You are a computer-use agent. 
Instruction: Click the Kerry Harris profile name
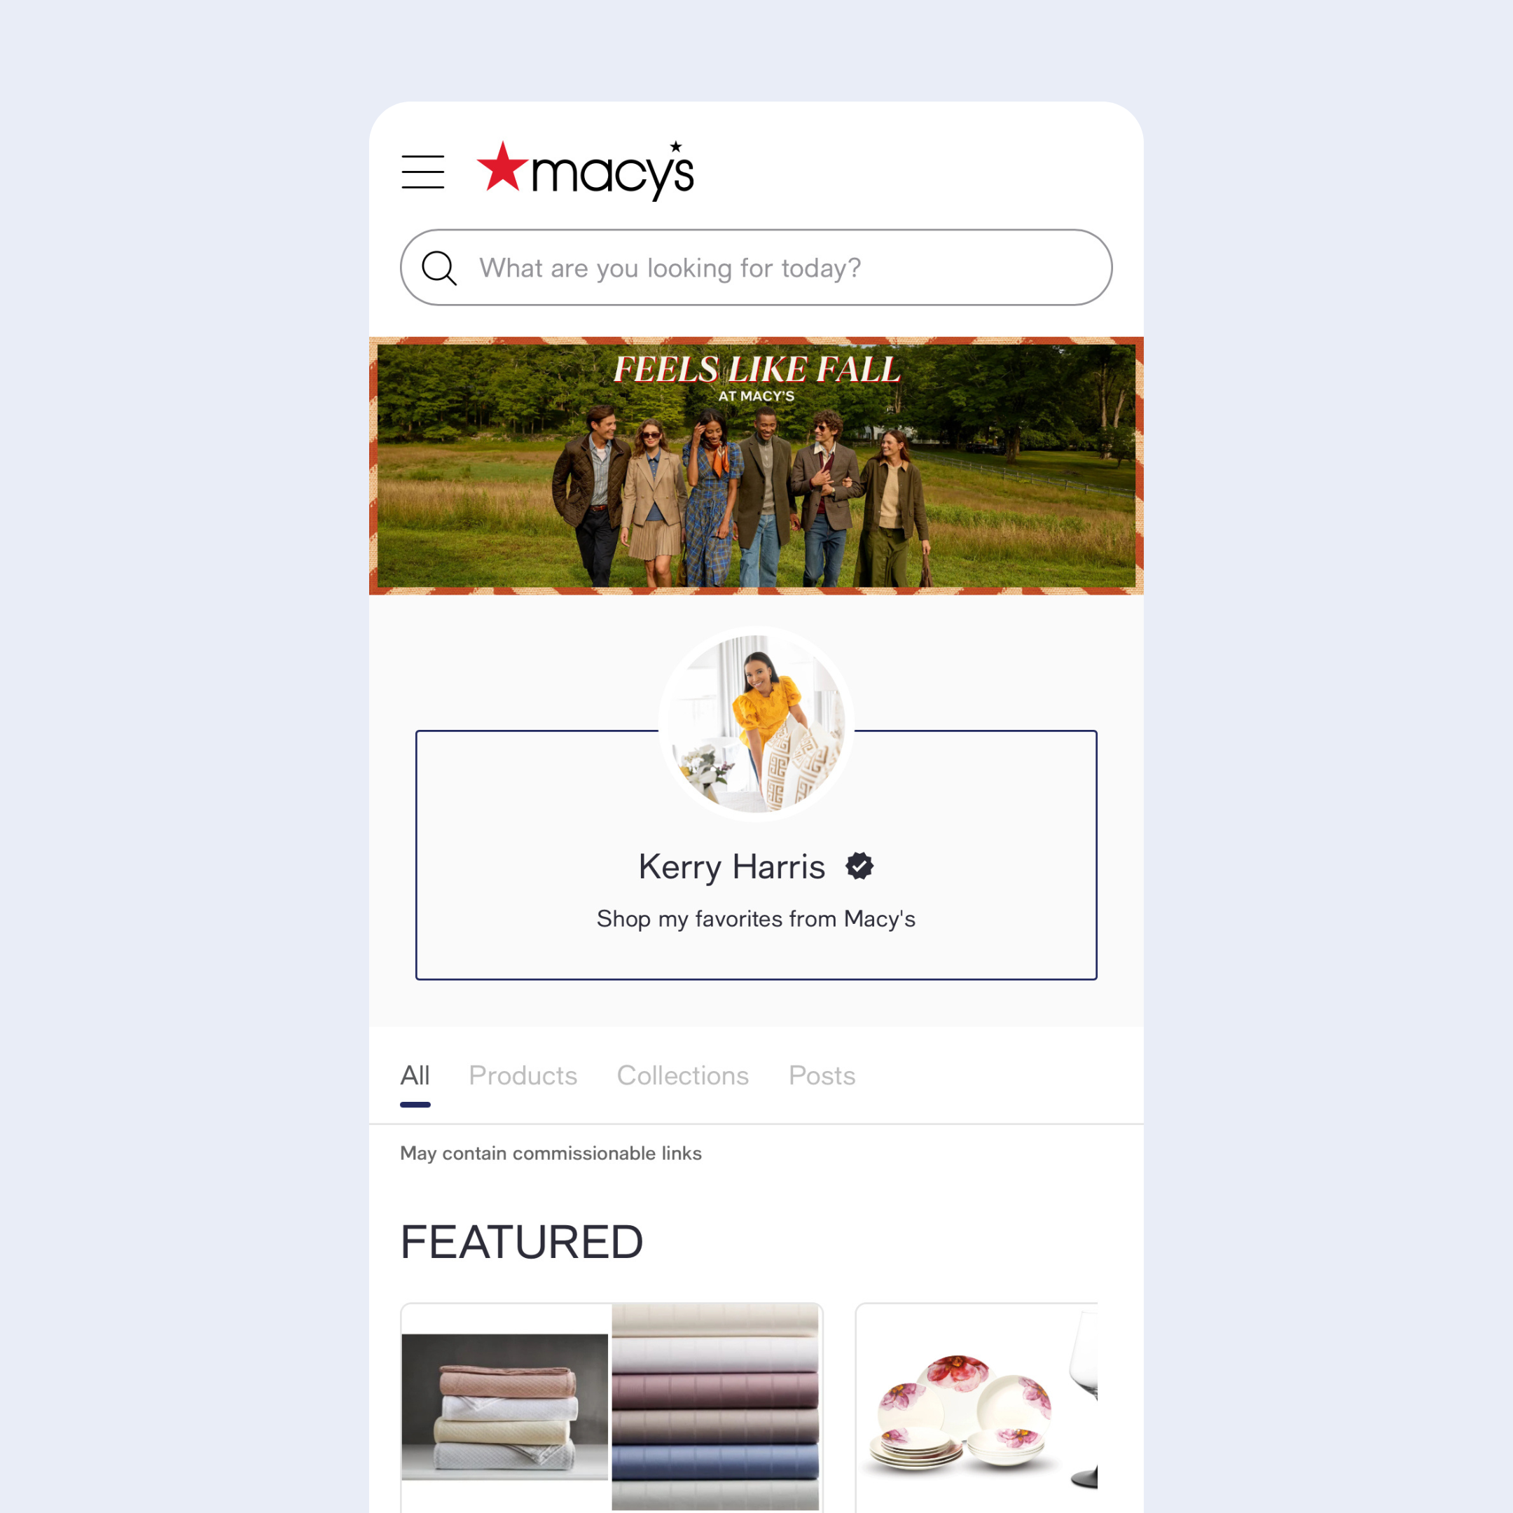pyautogui.click(x=731, y=867)
